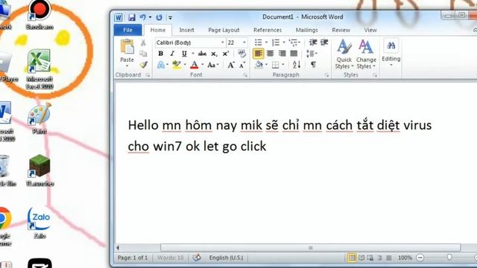Apply the red font color
This screenshot has width=477, height=268.
(x=194, y=65)
